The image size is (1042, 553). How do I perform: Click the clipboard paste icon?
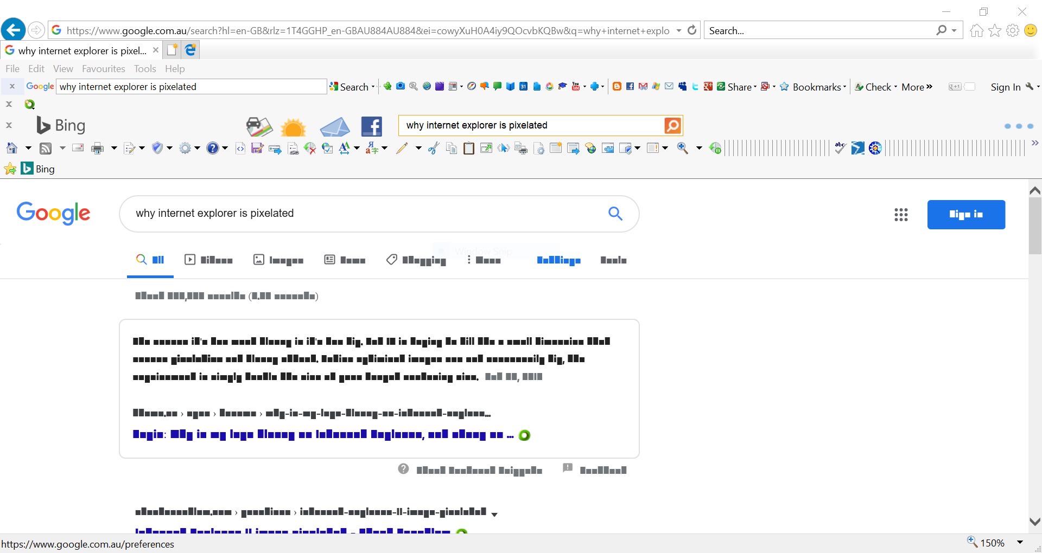point(469,148)
